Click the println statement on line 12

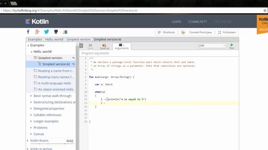[127, 99]
